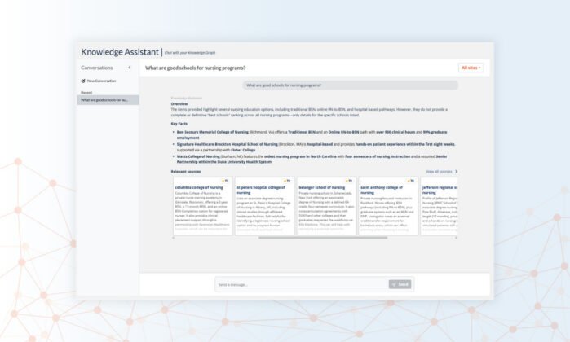Click the Send button
The width and height of the screenshot is (570, 342).
[400, 284]
